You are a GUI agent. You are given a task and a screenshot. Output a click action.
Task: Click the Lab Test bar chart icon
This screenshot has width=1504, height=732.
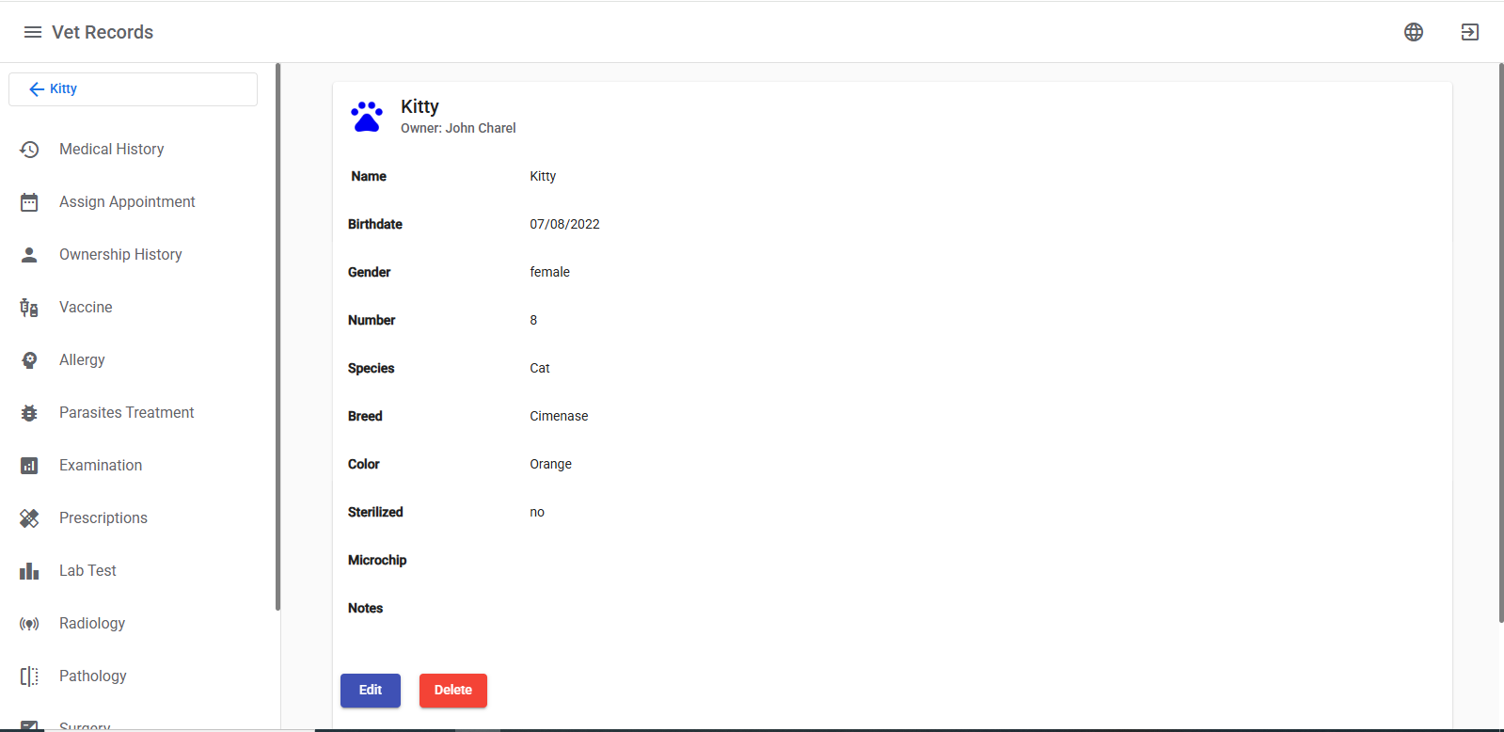(29, 571)
